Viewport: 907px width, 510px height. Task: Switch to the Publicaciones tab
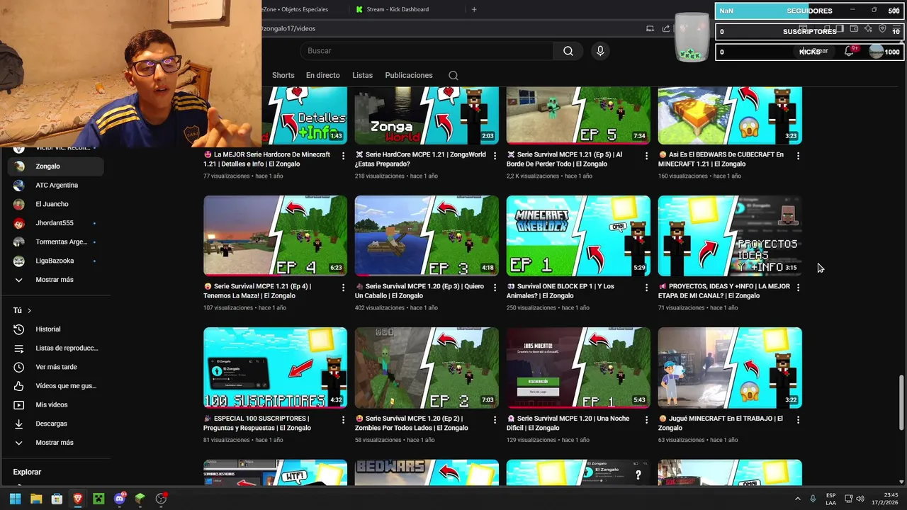[409, 75]
